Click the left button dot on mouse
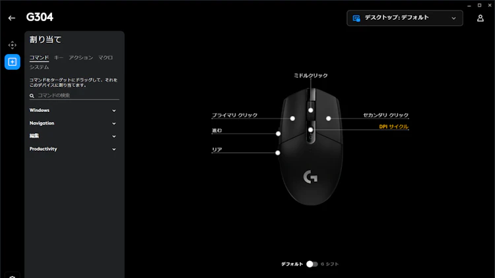 point(292,119)
